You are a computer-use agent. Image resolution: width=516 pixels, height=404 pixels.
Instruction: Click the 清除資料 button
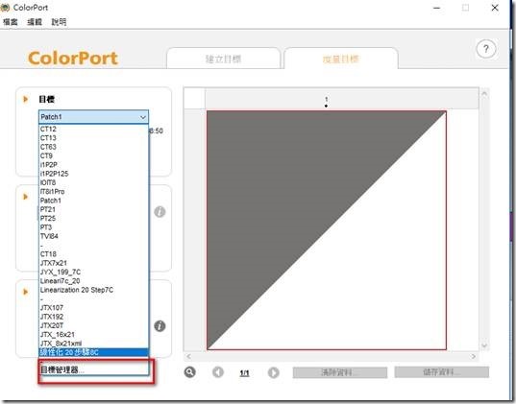(x=340, y=372)
